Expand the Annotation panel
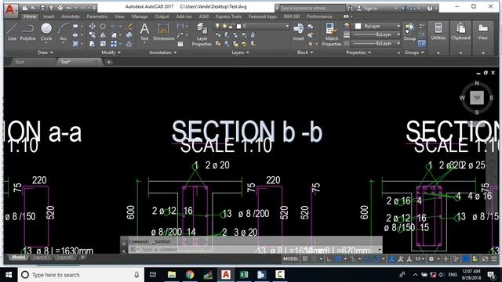 [162, 52]
